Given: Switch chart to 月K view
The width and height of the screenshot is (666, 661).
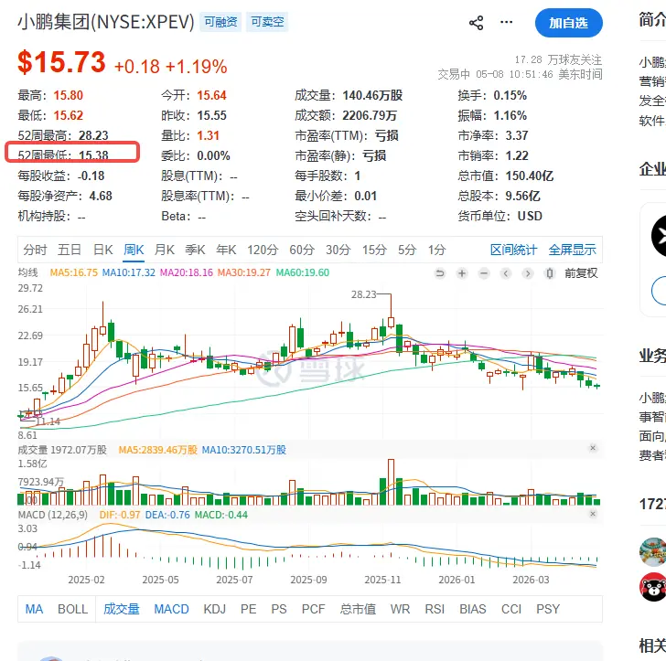Looking at the screenshot, I should pyautogui.click(x=165, y=250).
